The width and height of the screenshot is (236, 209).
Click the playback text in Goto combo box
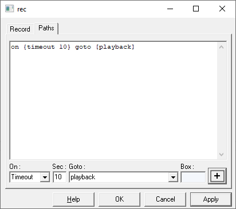[x=83, y=177]
